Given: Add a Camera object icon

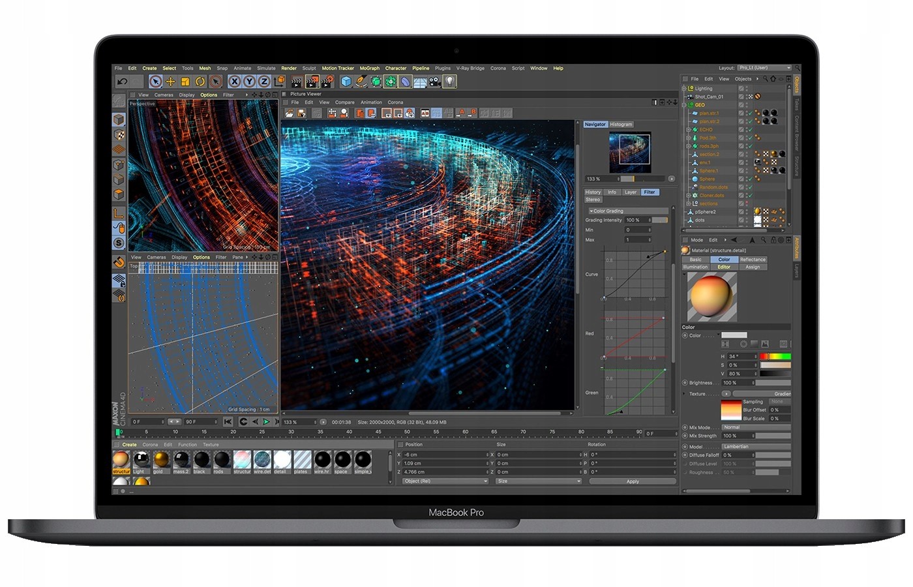Looking at the screenshot, I should [x=435, y=82].
